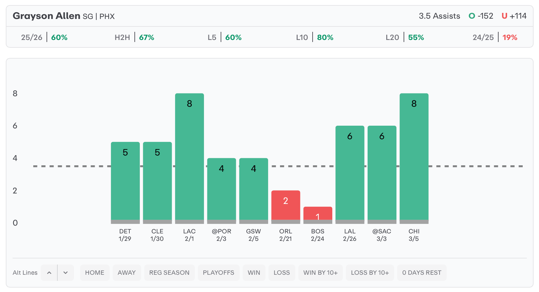Select the Under +114 odds
Screen dimensions: 539x292
pos(514,16)
